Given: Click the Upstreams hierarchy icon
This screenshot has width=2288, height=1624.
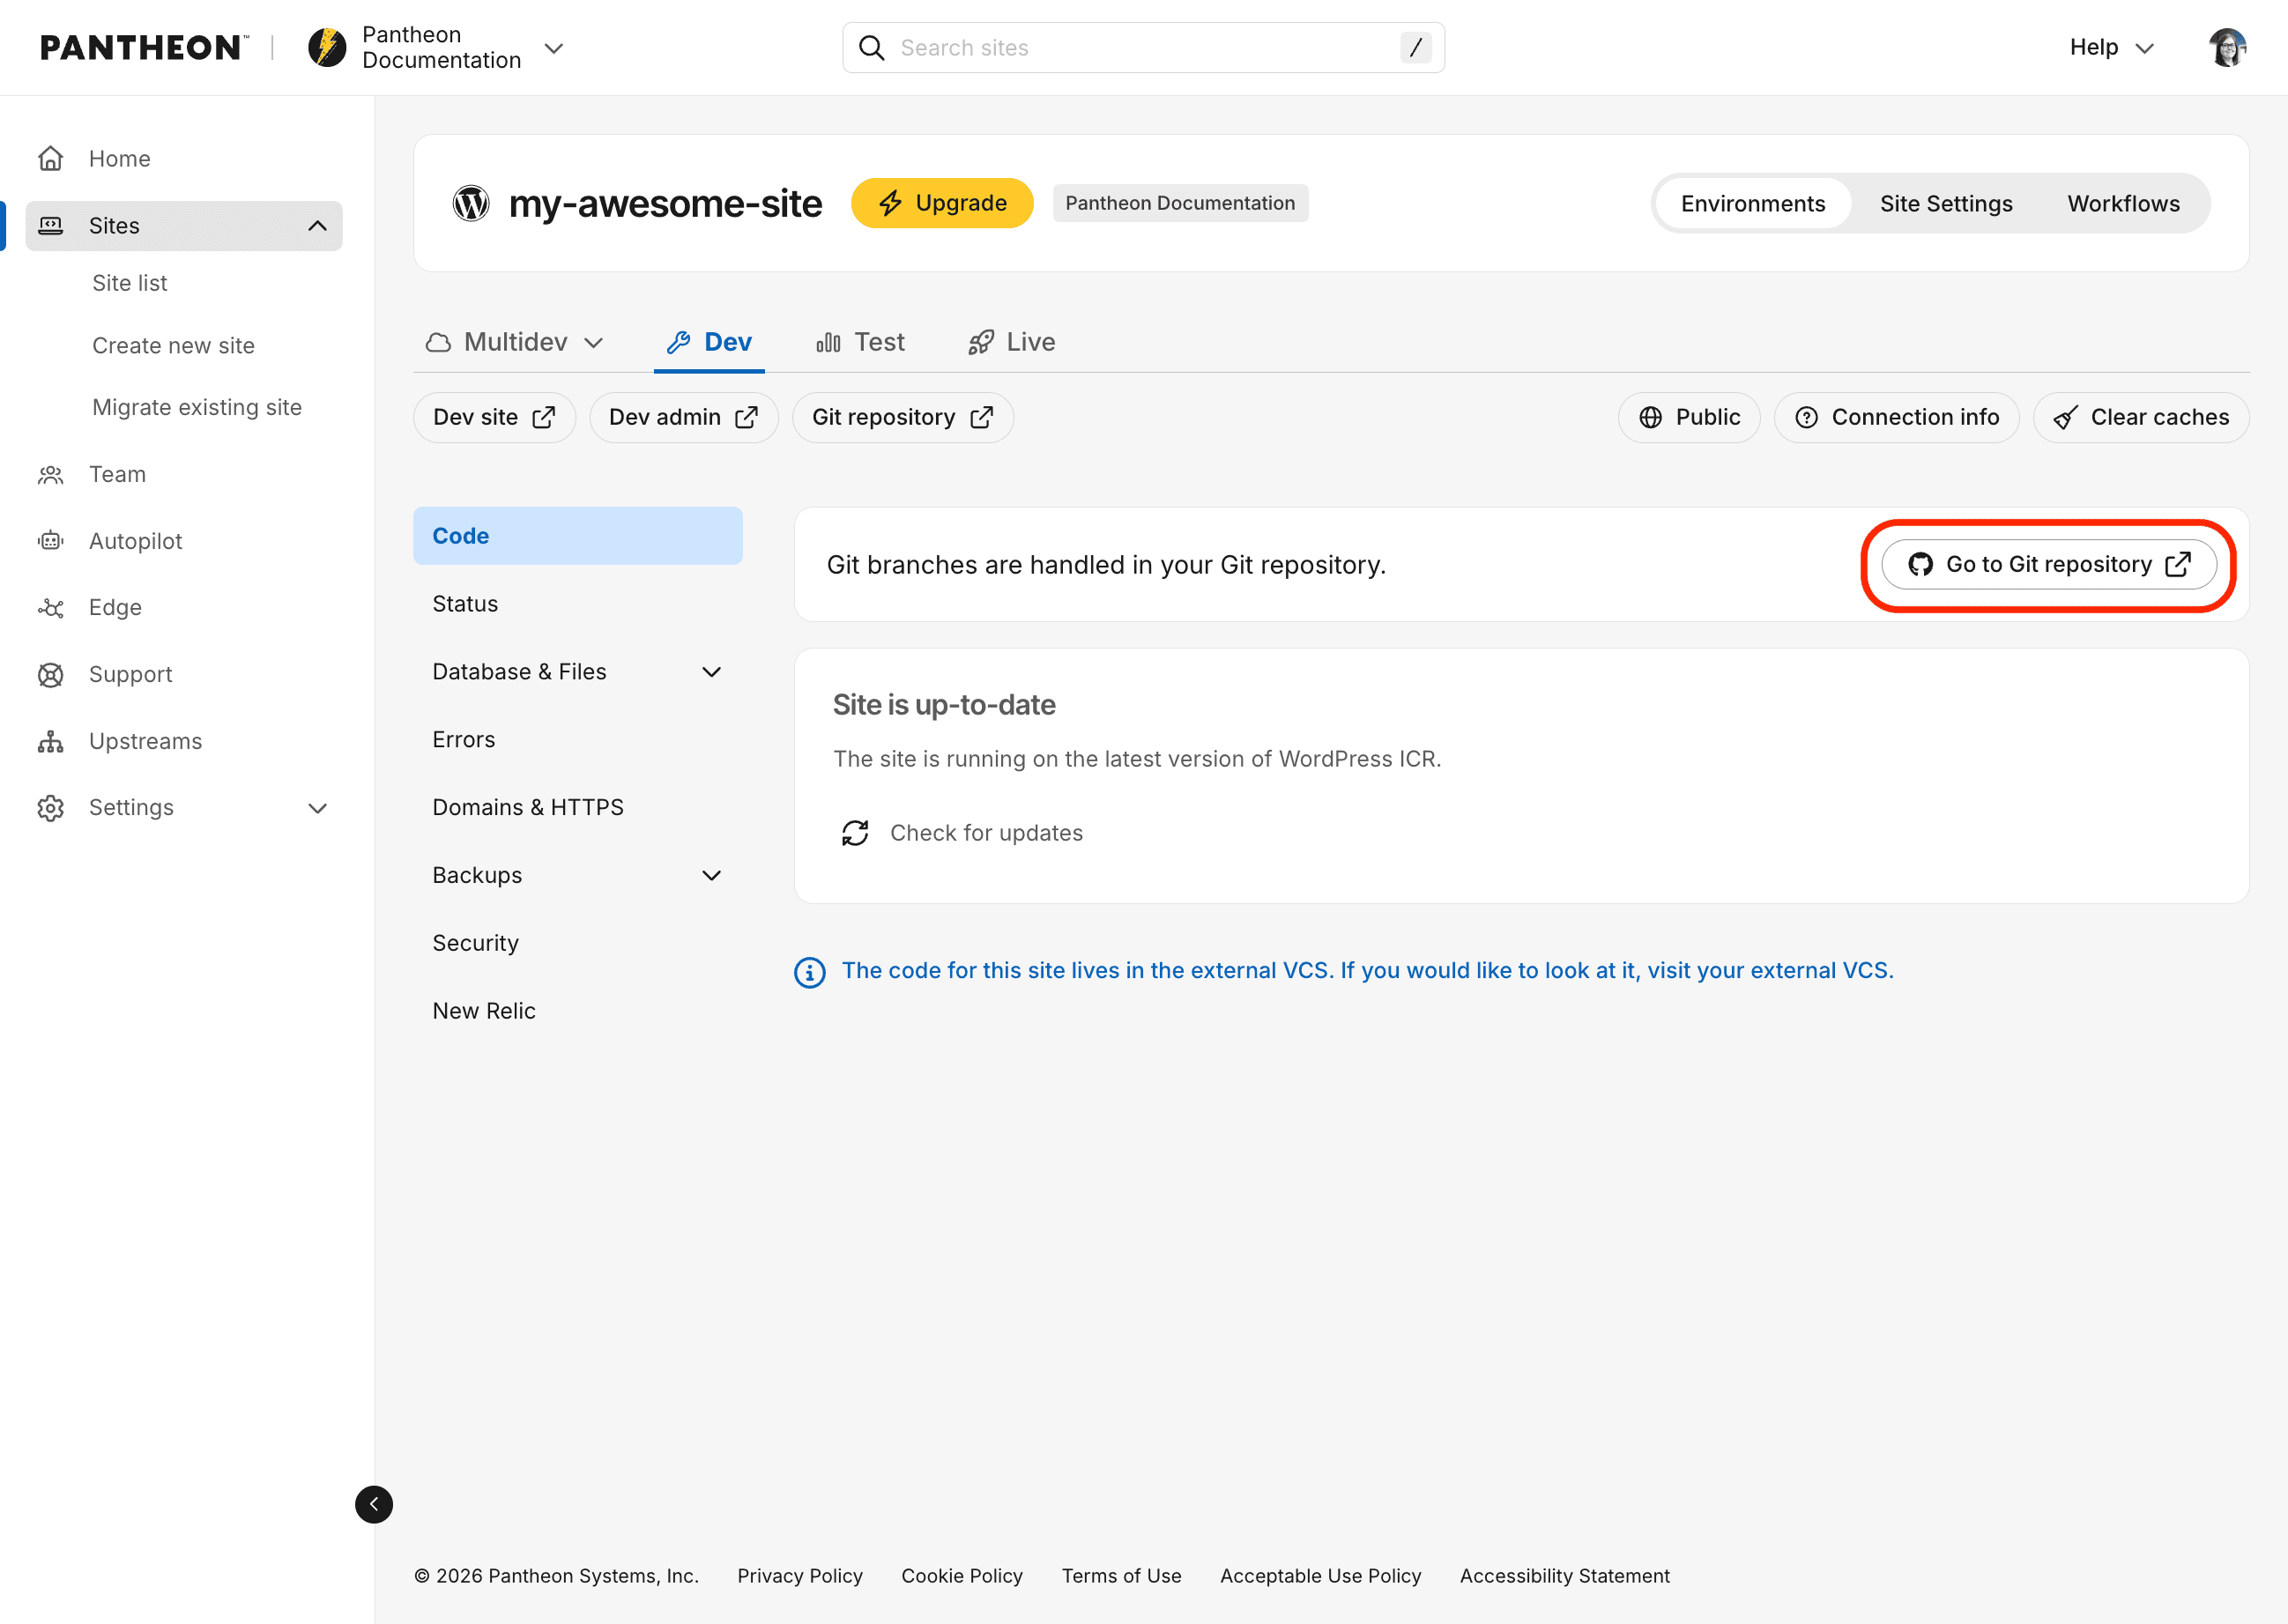Looking at the screenshot, I should pyautogui.click(x=51, y=741).
